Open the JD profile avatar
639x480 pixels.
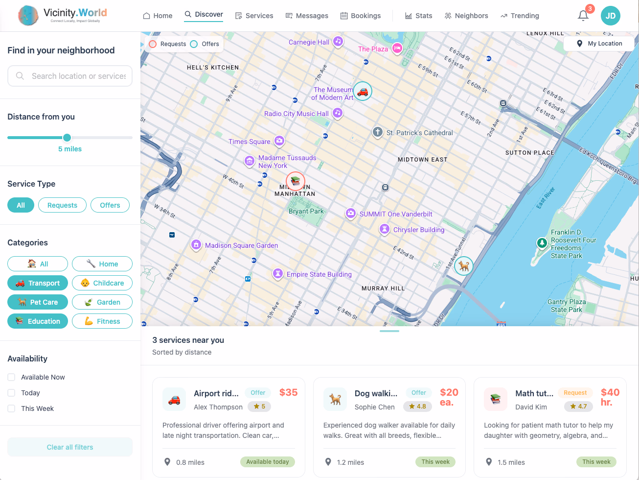611,16
